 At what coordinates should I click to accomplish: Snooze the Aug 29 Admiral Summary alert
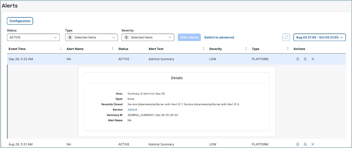298,144
